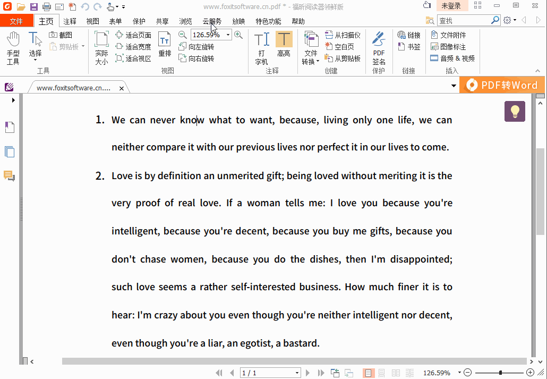Select the Hand tool (手型工具)
The height and width of the screenshot is (379, 547).
click(x=13, y=48)
